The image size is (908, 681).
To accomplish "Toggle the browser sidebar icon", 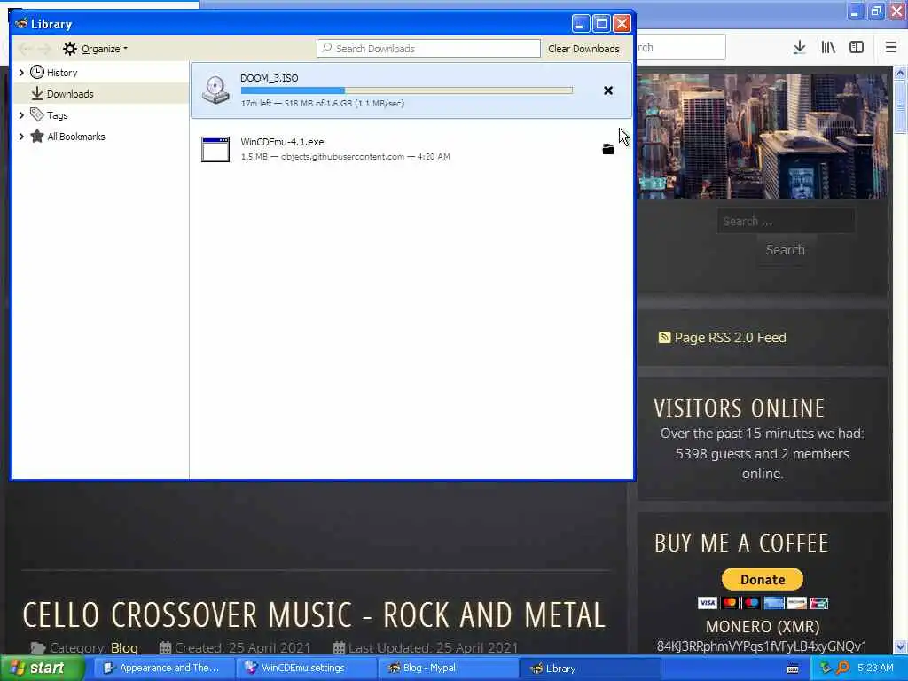I will click(857, 48).
